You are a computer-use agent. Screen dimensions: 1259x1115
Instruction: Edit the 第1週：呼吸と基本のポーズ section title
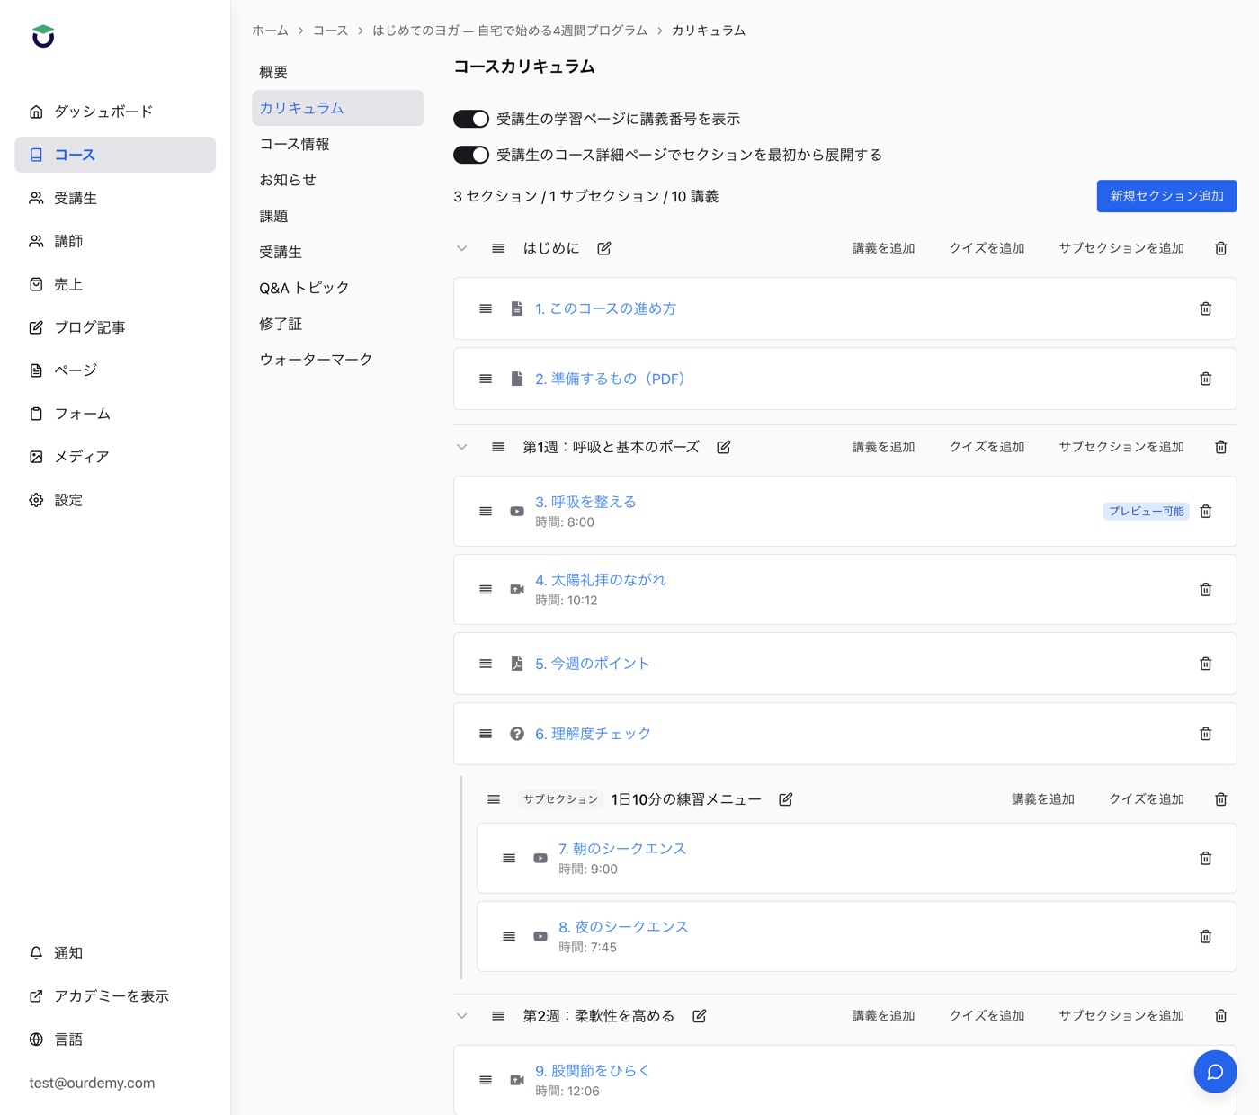click(x=724, y=447)
